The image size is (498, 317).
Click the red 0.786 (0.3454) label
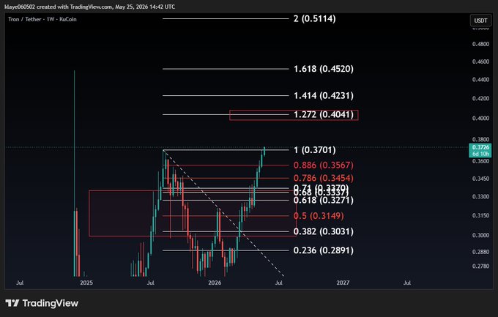pyautogui.click(x=323, y=178)
